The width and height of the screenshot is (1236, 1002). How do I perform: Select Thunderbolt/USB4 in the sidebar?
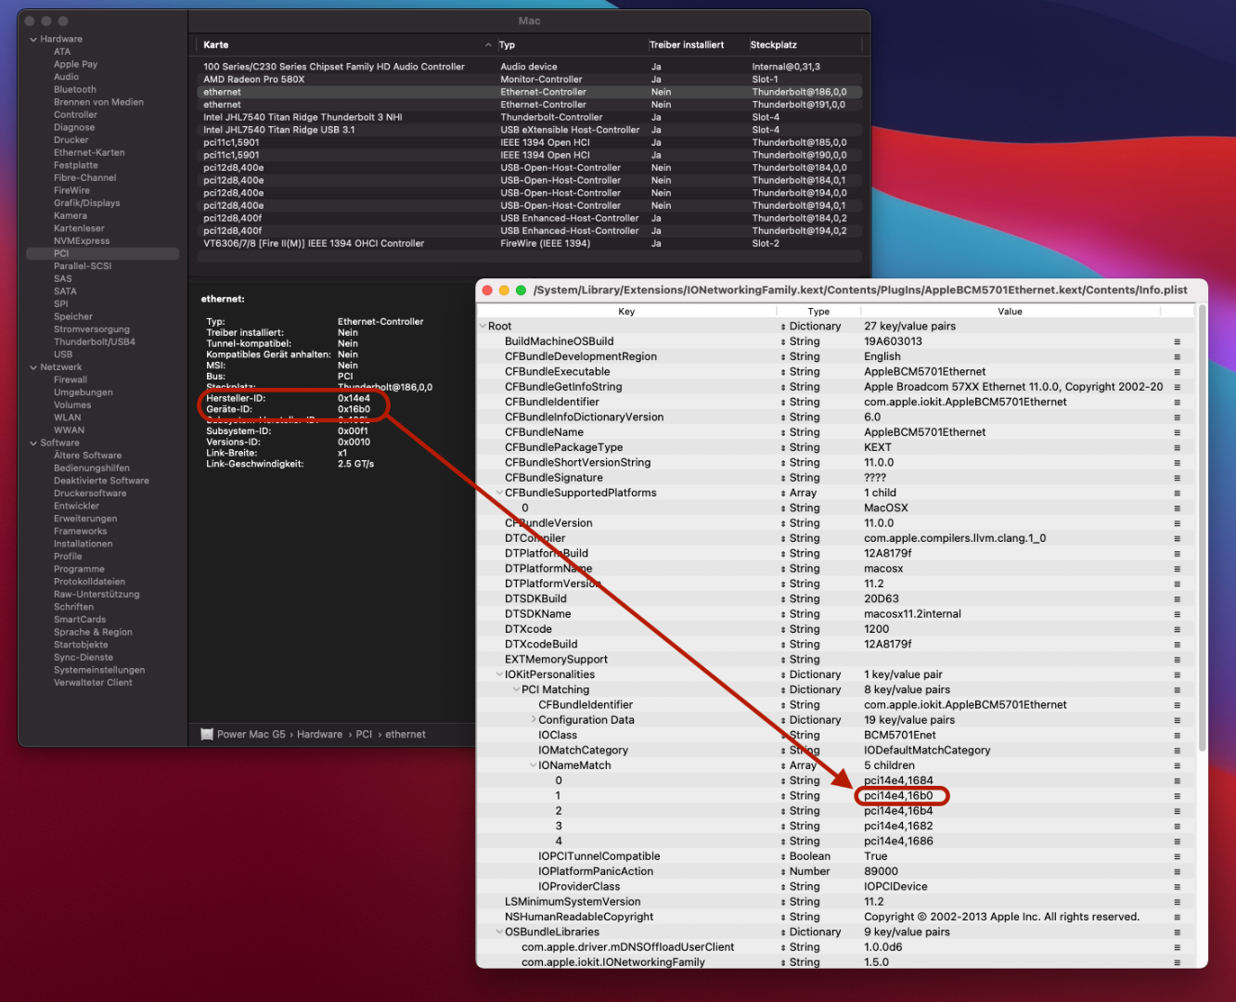click(94, 341)
